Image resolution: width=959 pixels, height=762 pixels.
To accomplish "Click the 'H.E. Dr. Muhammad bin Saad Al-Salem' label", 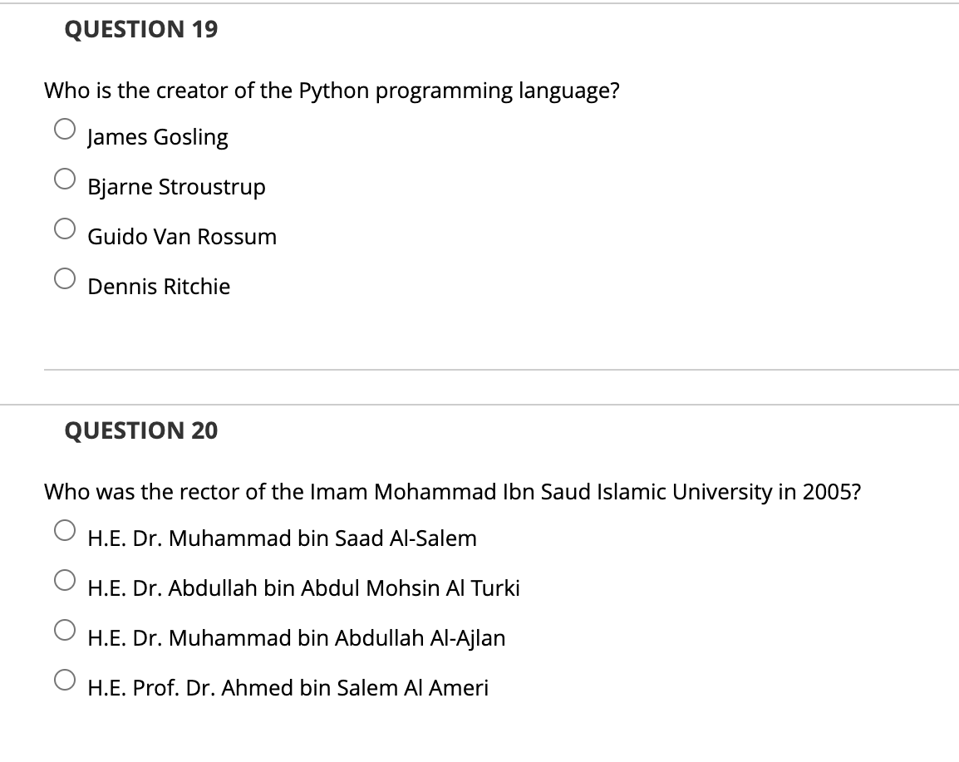I will tap(282, 538).
